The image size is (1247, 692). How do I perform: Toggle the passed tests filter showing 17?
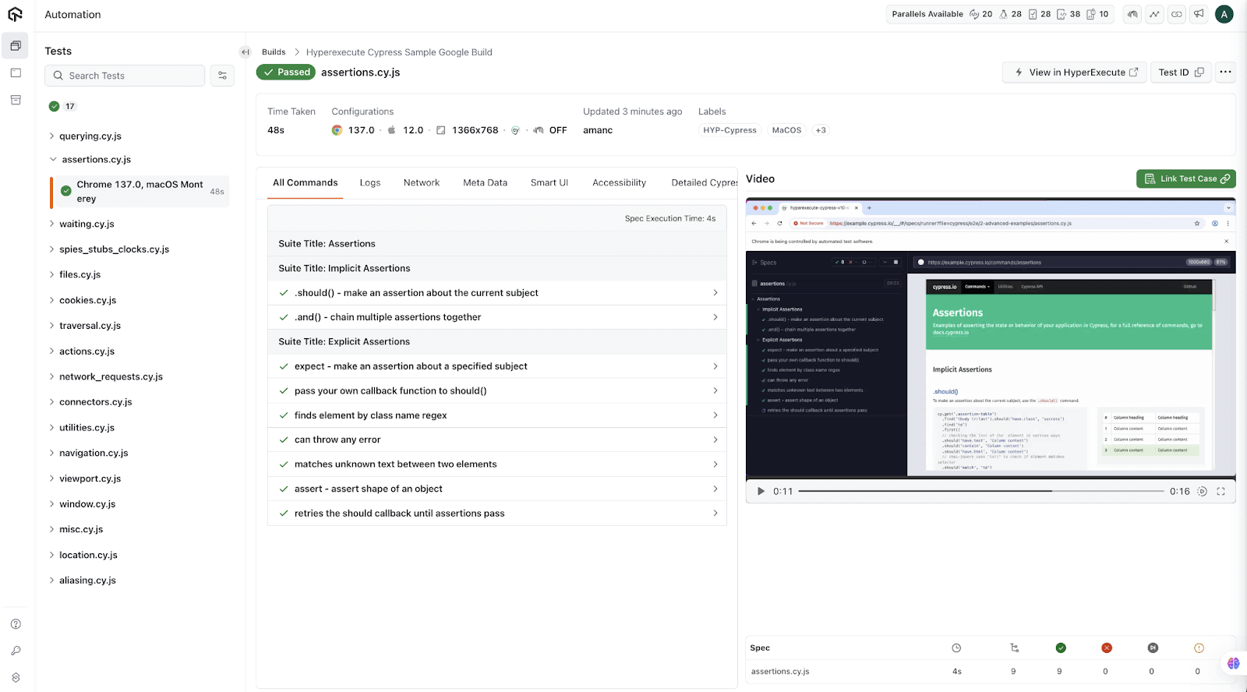tap(62, 106)
